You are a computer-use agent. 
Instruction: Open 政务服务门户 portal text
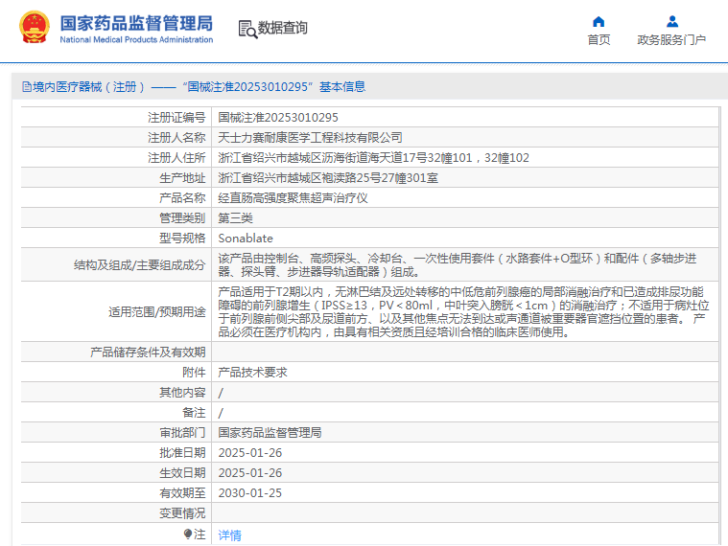pyautogui.click(x=671, y=40)
